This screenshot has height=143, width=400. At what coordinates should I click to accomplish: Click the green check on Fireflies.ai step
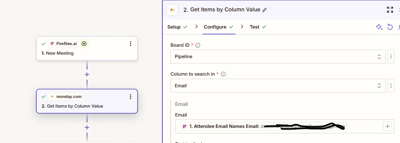pos(44,44)
